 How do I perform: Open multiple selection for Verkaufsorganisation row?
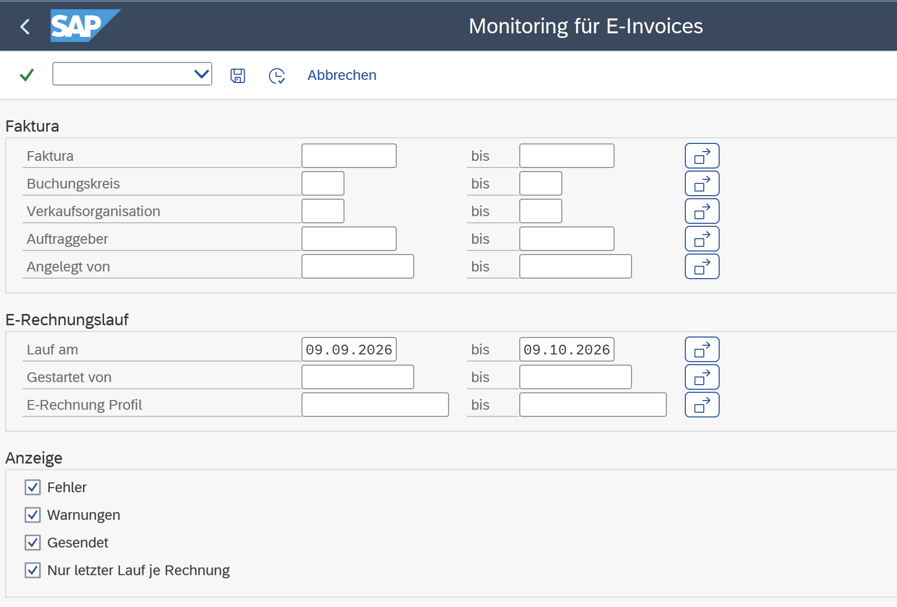[x=702, y=211]
